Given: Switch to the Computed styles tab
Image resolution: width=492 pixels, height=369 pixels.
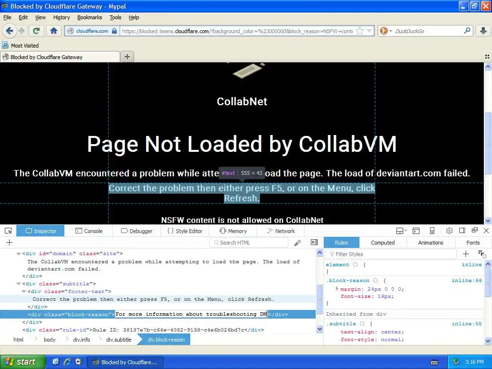Looking at the screenshot, I should [x=383, y=243].
